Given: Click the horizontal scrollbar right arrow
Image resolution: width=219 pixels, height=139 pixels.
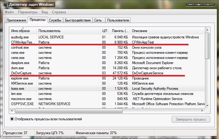Looking at the screenshot, I should coord(202,111).
